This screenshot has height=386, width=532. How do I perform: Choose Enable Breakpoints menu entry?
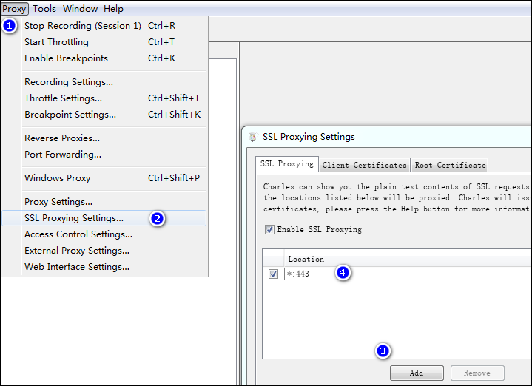click(104, 58)
